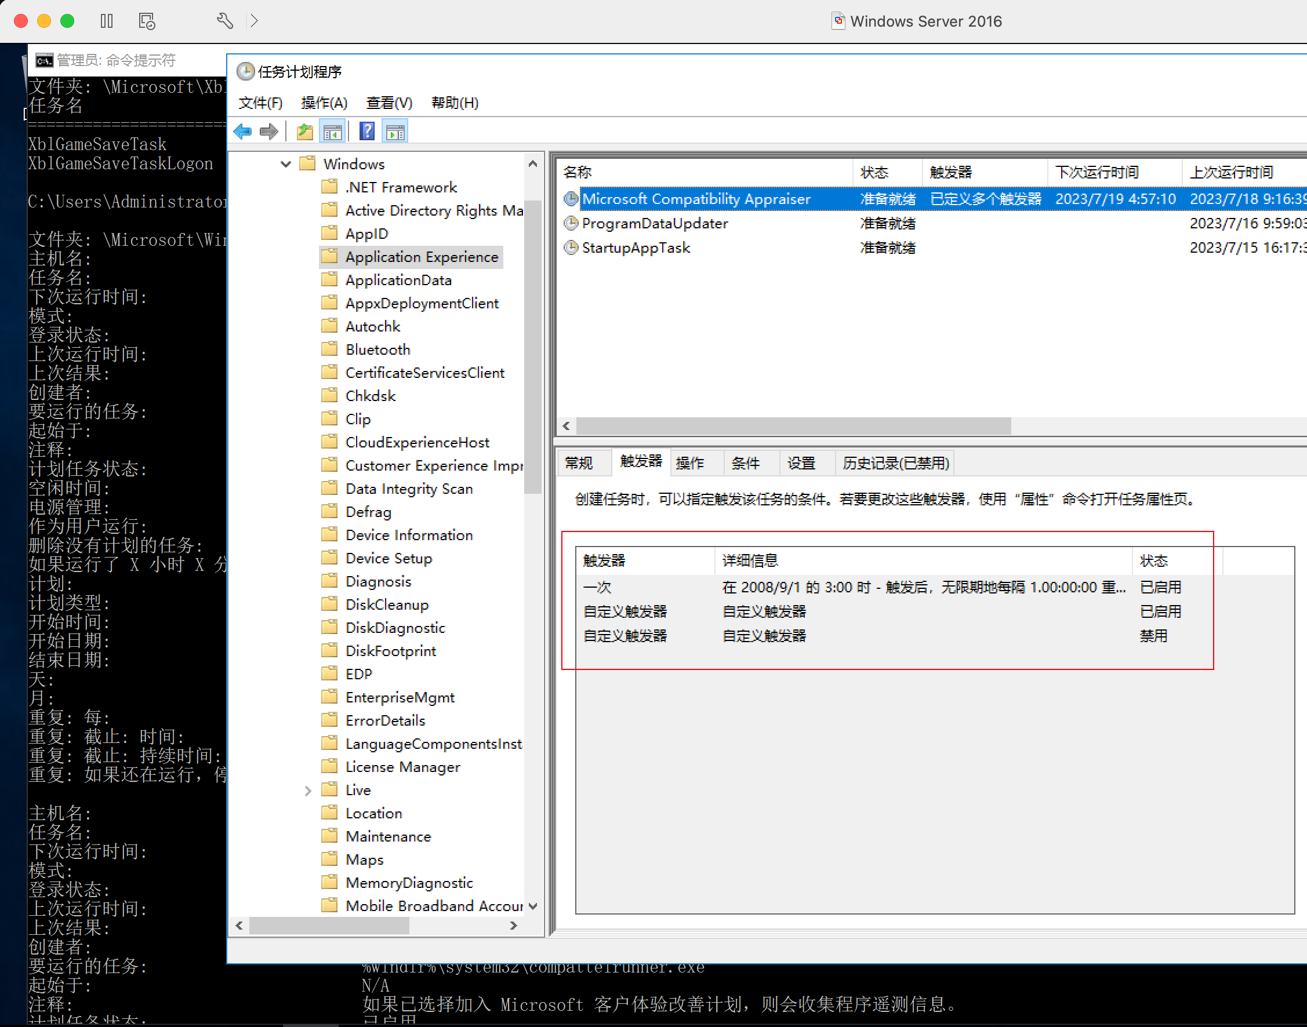Click the forward arrow toolbar icon
This screenshot has height=1027, width=1307.
(269, 131)
